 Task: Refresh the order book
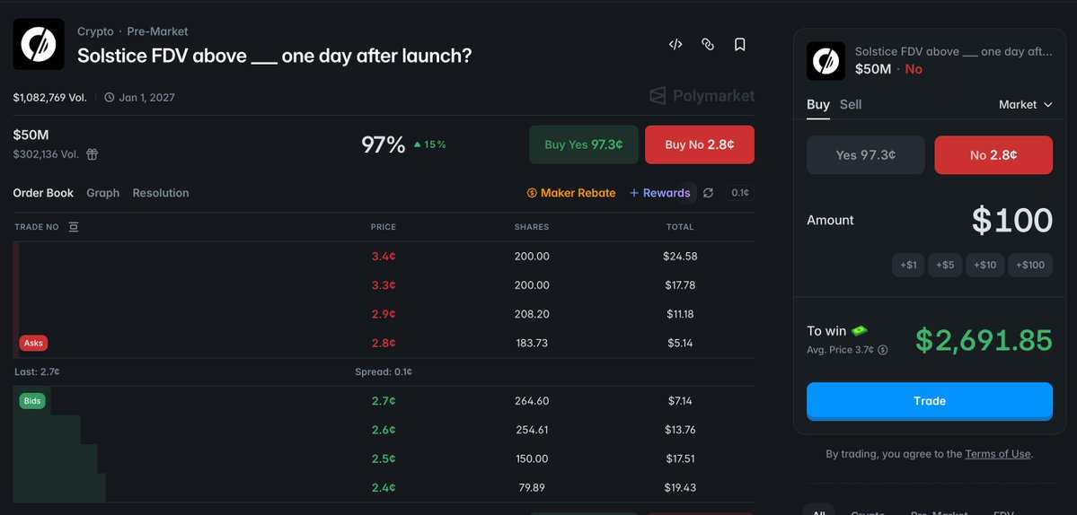click(708, 194)
